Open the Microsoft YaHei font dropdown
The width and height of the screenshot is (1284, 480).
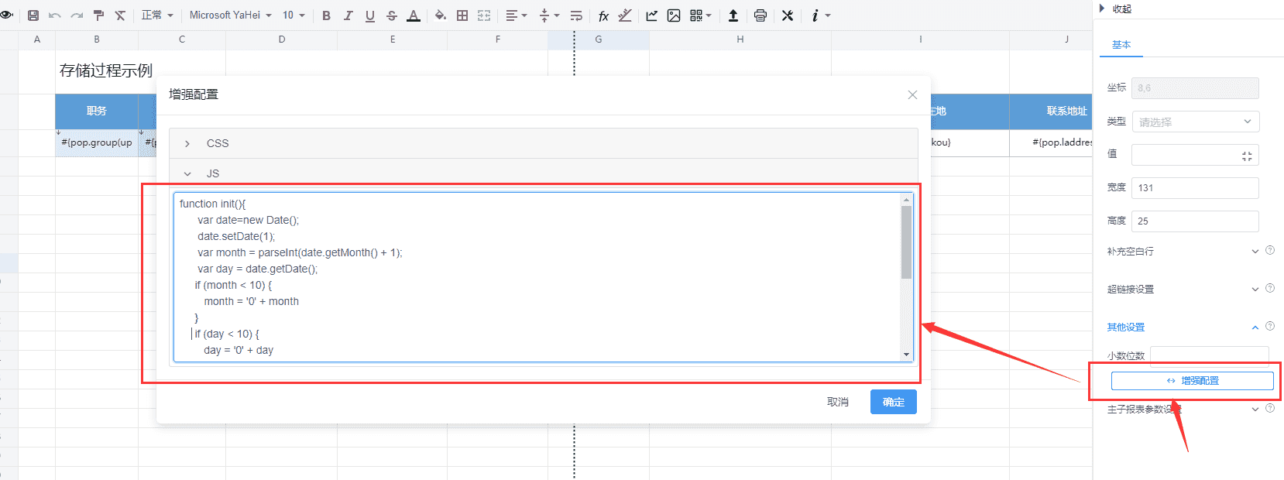point(230,15)
